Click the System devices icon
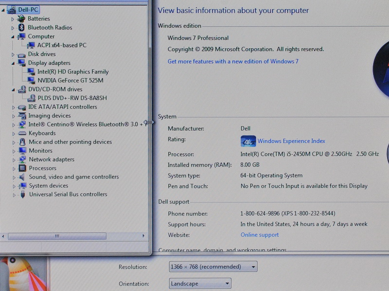389x291 pixels. [22, 186]
